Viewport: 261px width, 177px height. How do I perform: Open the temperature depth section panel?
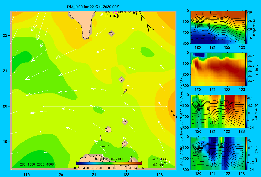(218, 27)
